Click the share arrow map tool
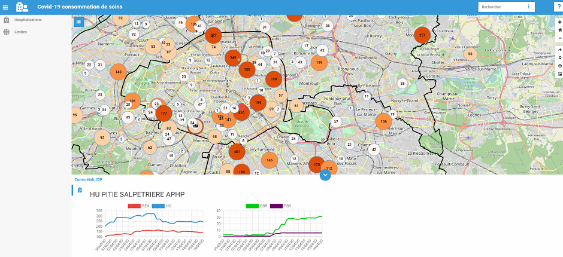Viewport: 563px width, 257px height. [x=559, y=50]
